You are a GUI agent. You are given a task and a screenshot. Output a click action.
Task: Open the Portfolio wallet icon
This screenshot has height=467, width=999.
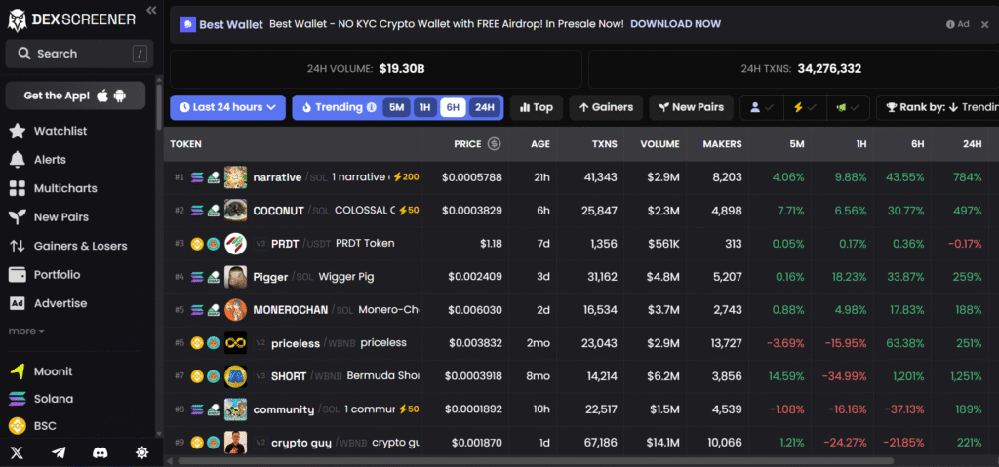click(x=17, y=275)
